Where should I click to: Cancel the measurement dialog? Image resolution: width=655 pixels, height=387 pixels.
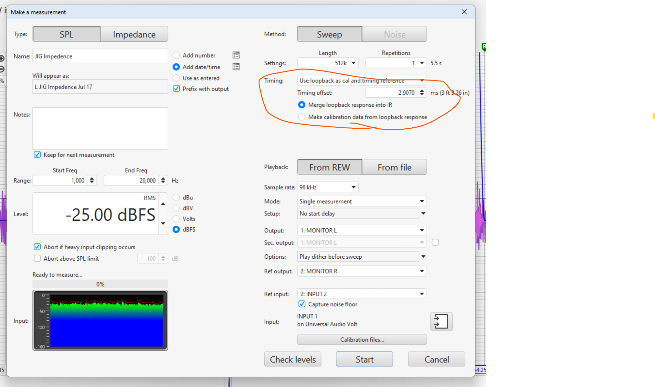click(x=437, y=359)
